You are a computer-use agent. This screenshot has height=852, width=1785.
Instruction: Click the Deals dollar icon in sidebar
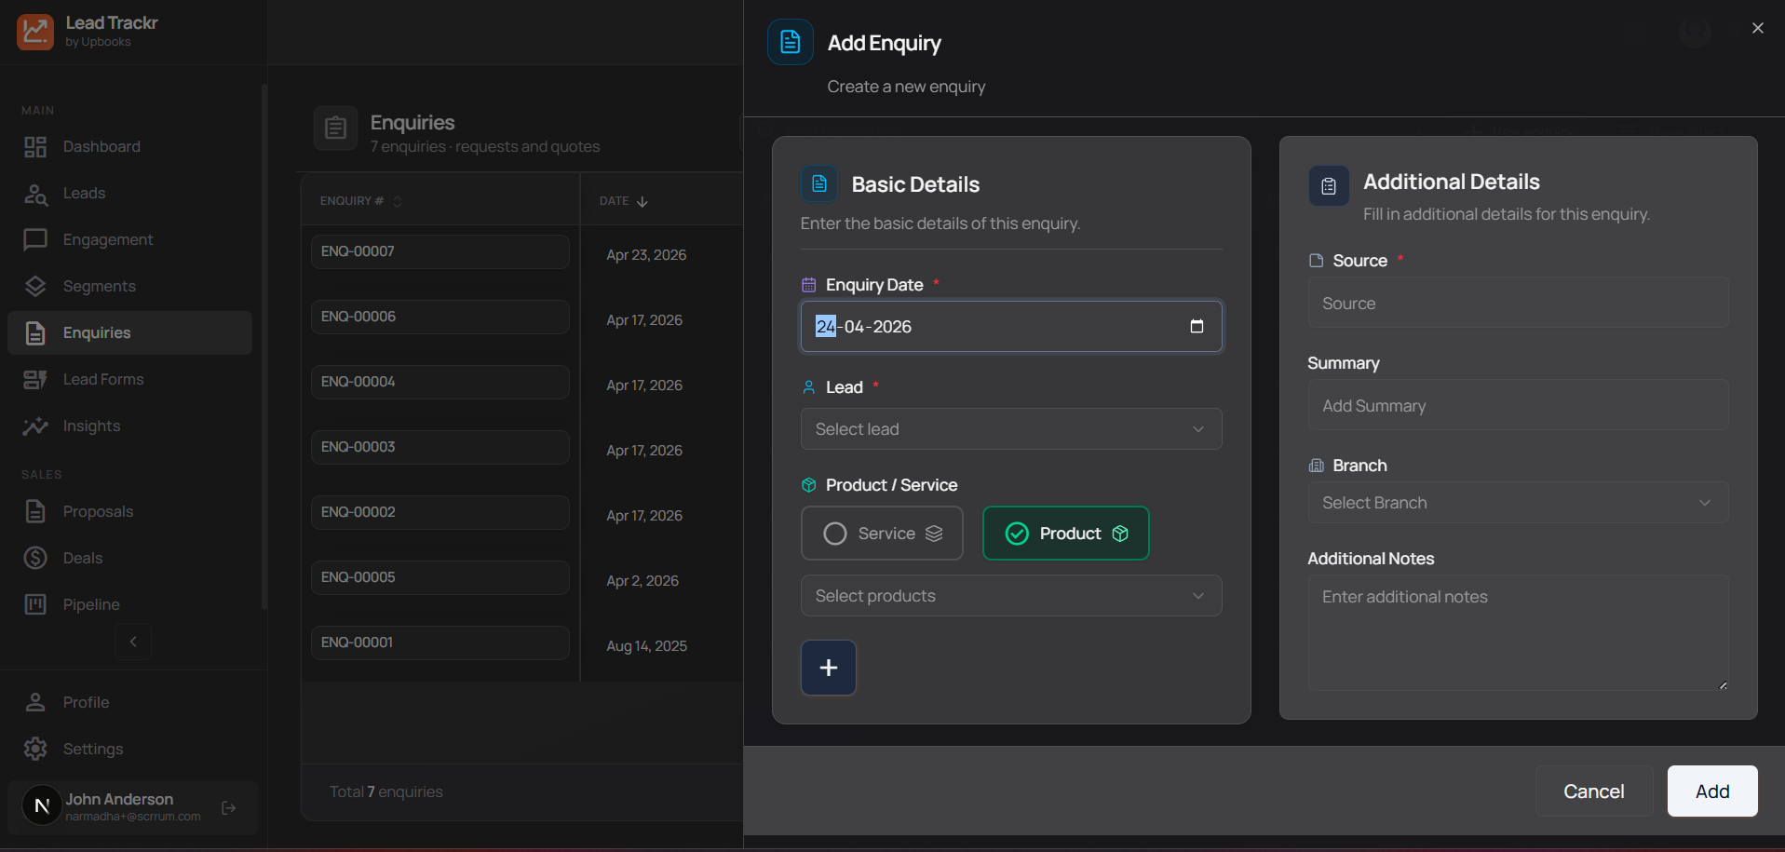(x=35, y=558)
